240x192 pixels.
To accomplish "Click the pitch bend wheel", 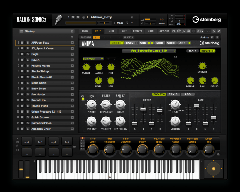I will pyautogui.click(x=21, y=169).
